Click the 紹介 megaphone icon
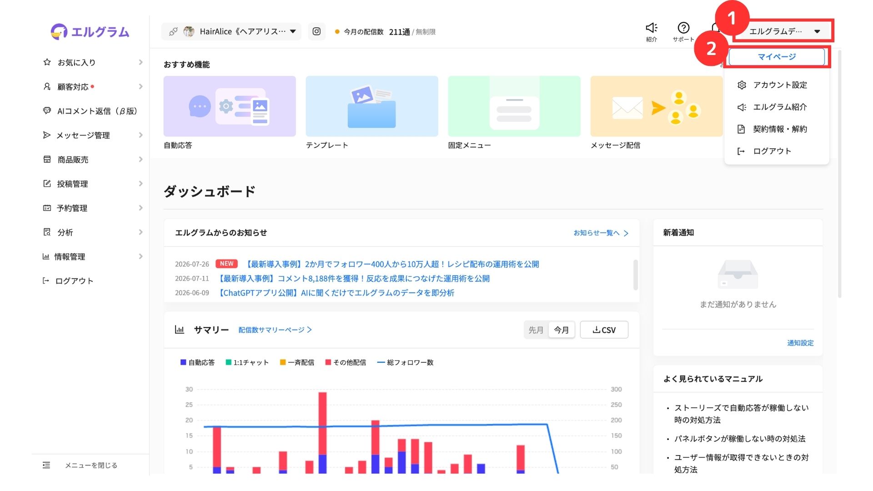This screenshot has height=491, width=873. (652, 28)
